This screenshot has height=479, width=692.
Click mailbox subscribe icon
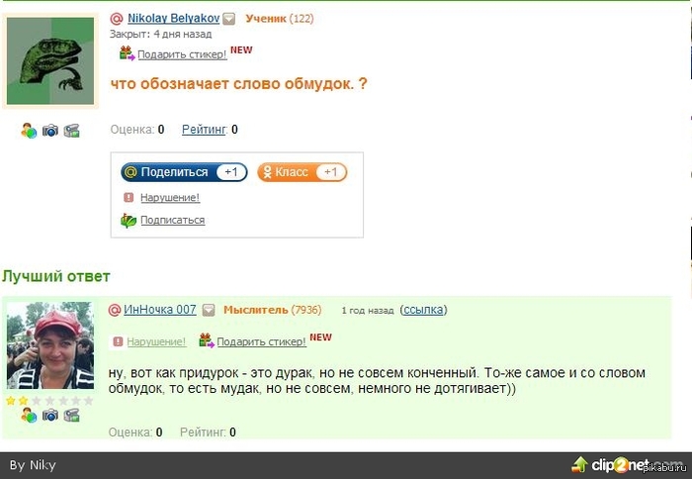129,220
